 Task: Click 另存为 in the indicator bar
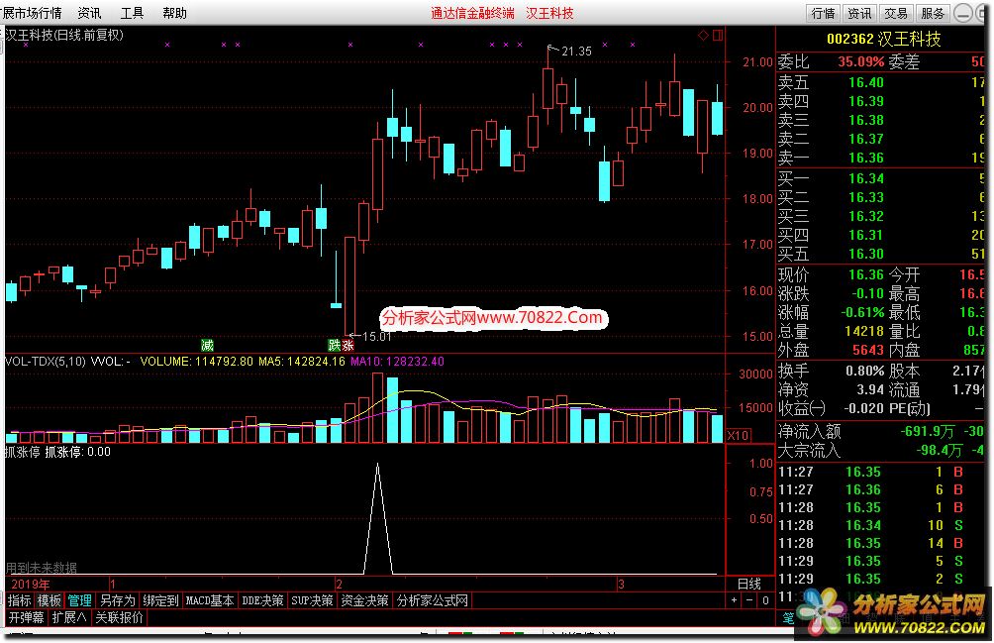tap(117, 600)
